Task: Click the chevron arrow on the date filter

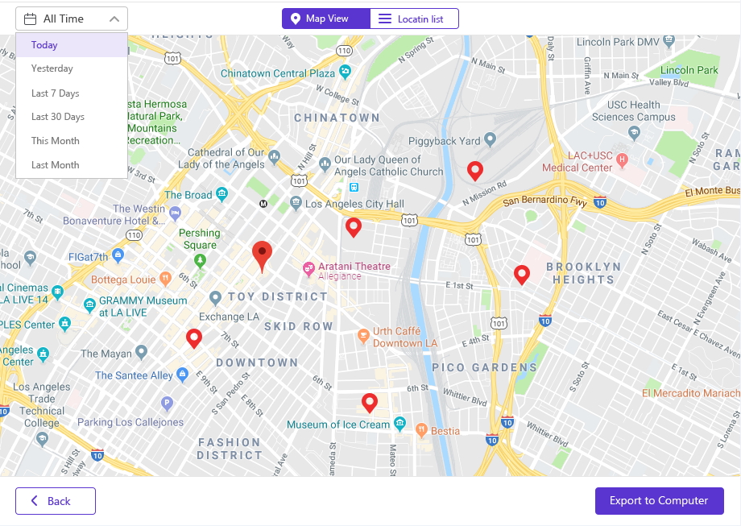Action: (x=114, y=19)
